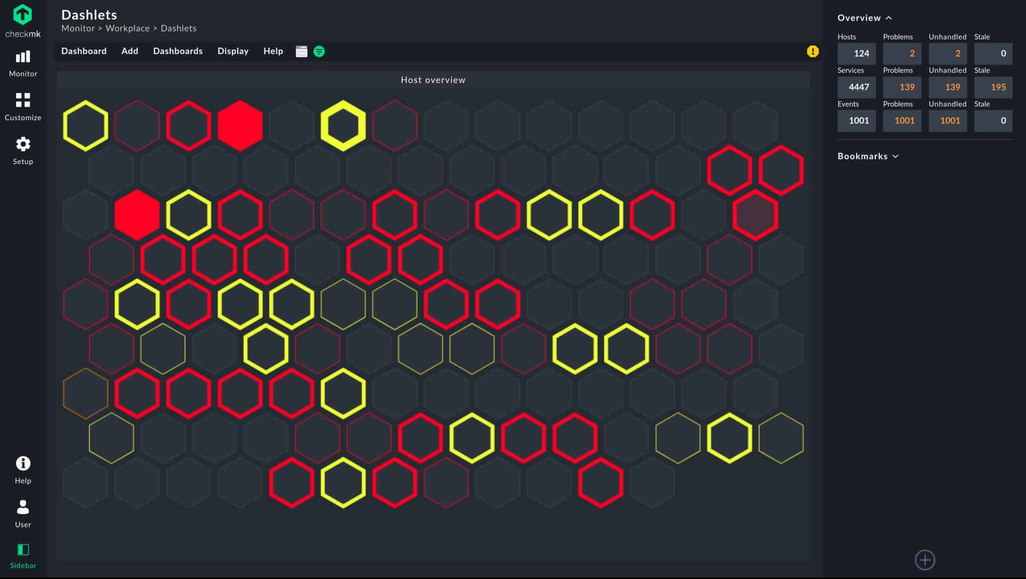Open the Customize menu icon
Viewport: 1026px width, 579px height.
point(23,100)
